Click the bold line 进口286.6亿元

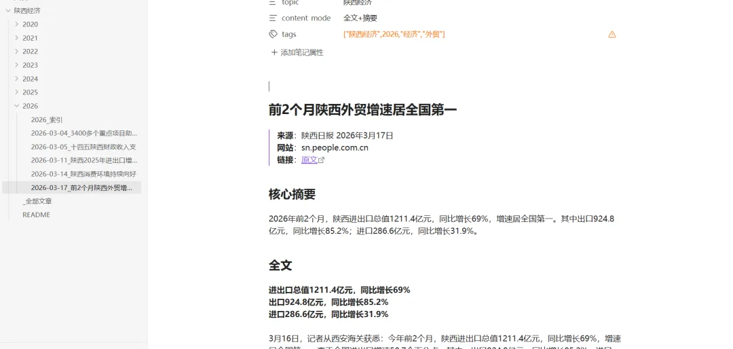(328, 314)
